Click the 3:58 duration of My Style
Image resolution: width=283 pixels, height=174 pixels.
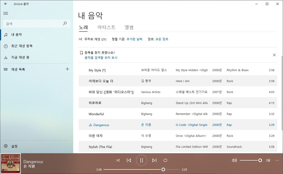pos(271,70)
